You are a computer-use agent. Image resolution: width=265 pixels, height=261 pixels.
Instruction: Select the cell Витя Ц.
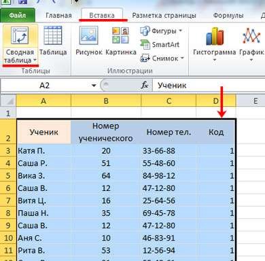(44, 201)
